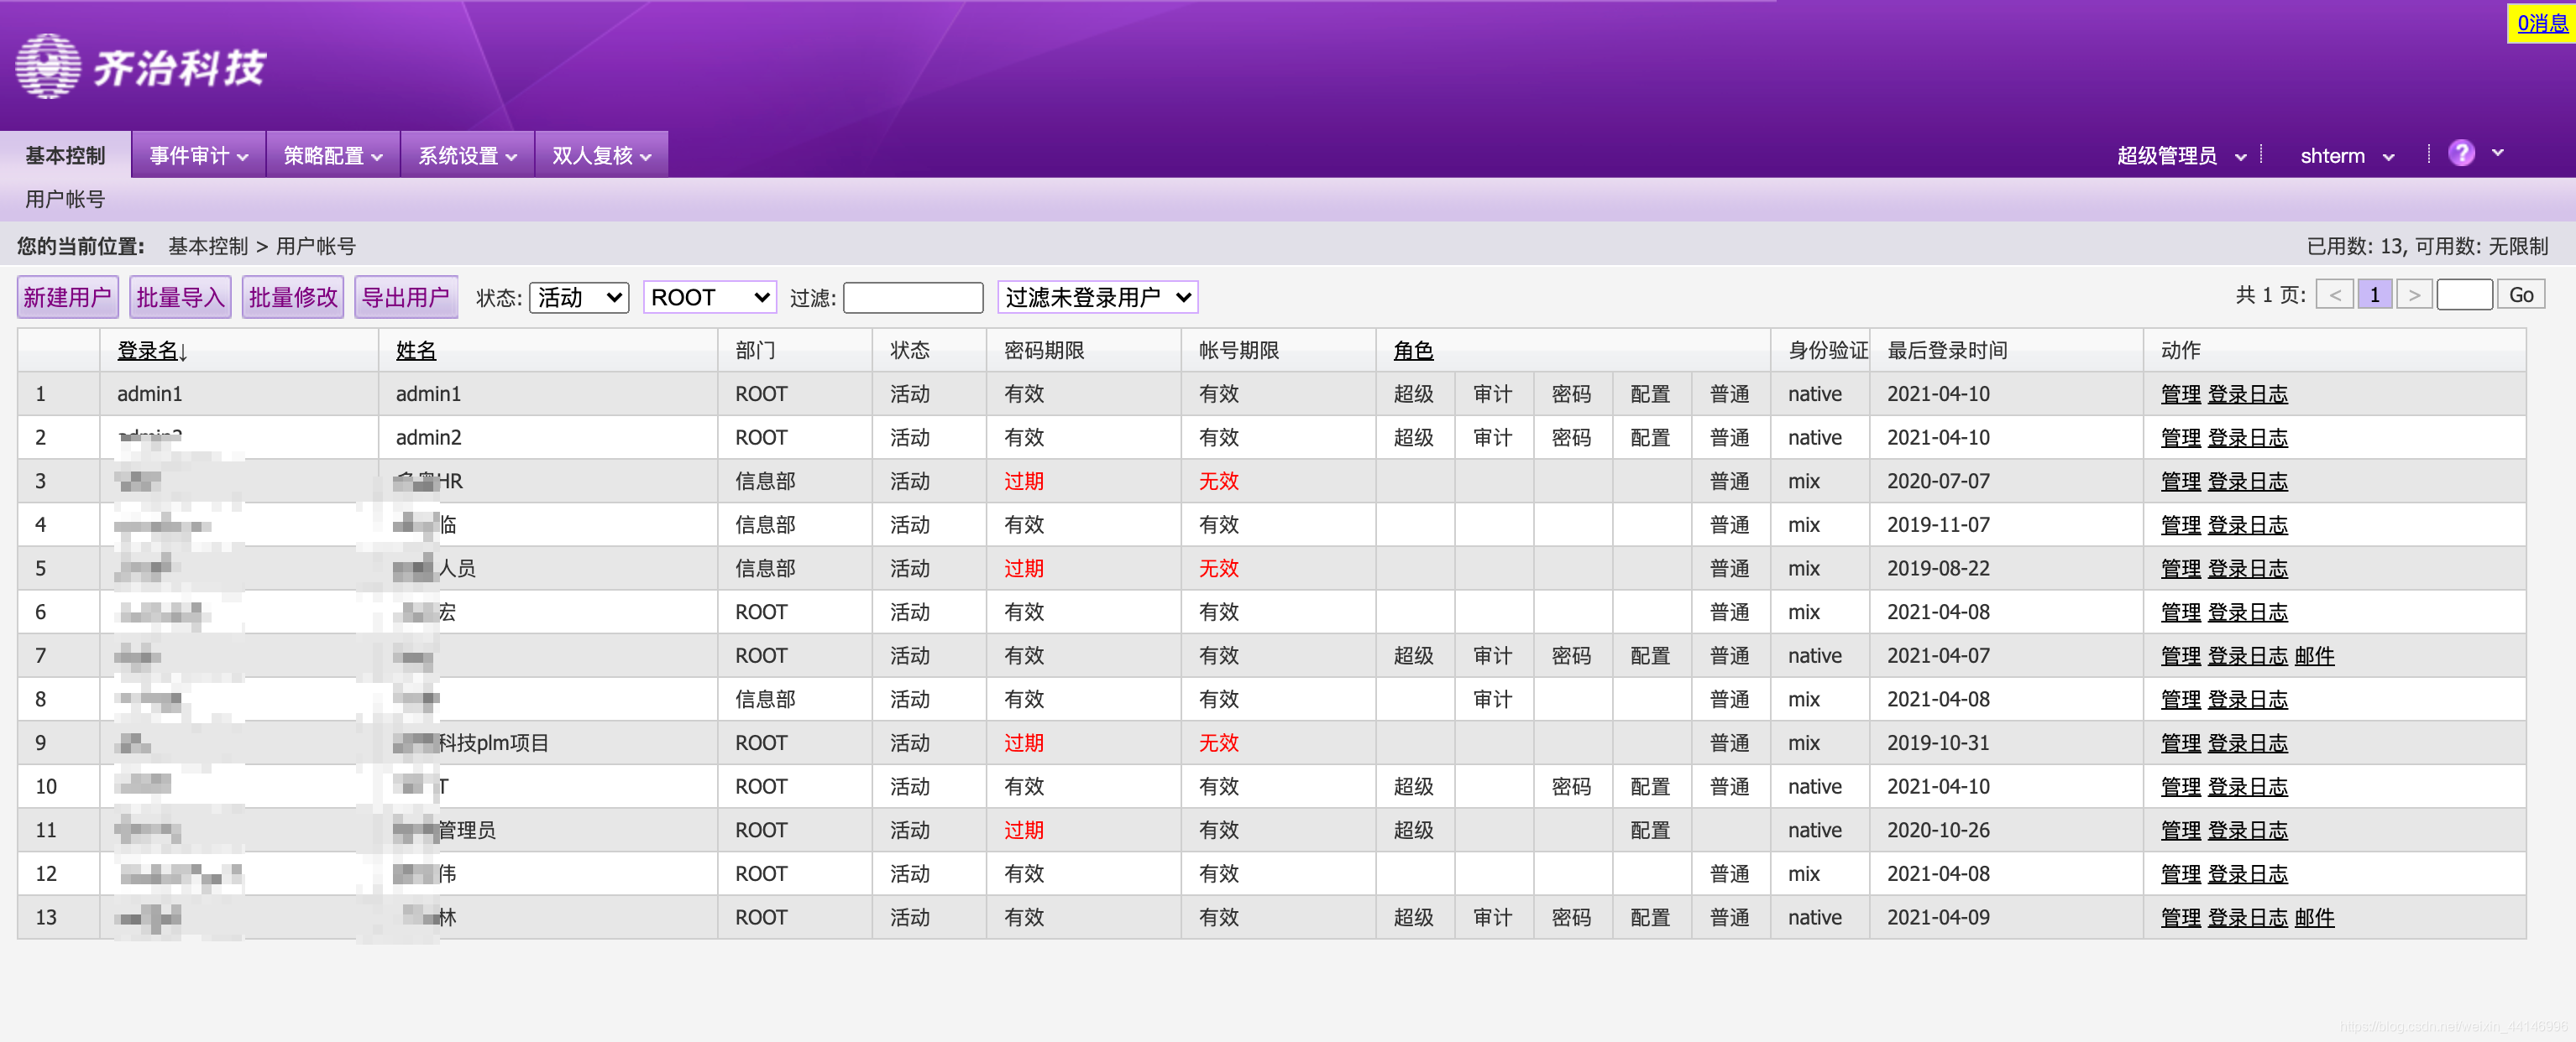
Task: Open 登录日志 in row 11
Action: [2247, 831]
